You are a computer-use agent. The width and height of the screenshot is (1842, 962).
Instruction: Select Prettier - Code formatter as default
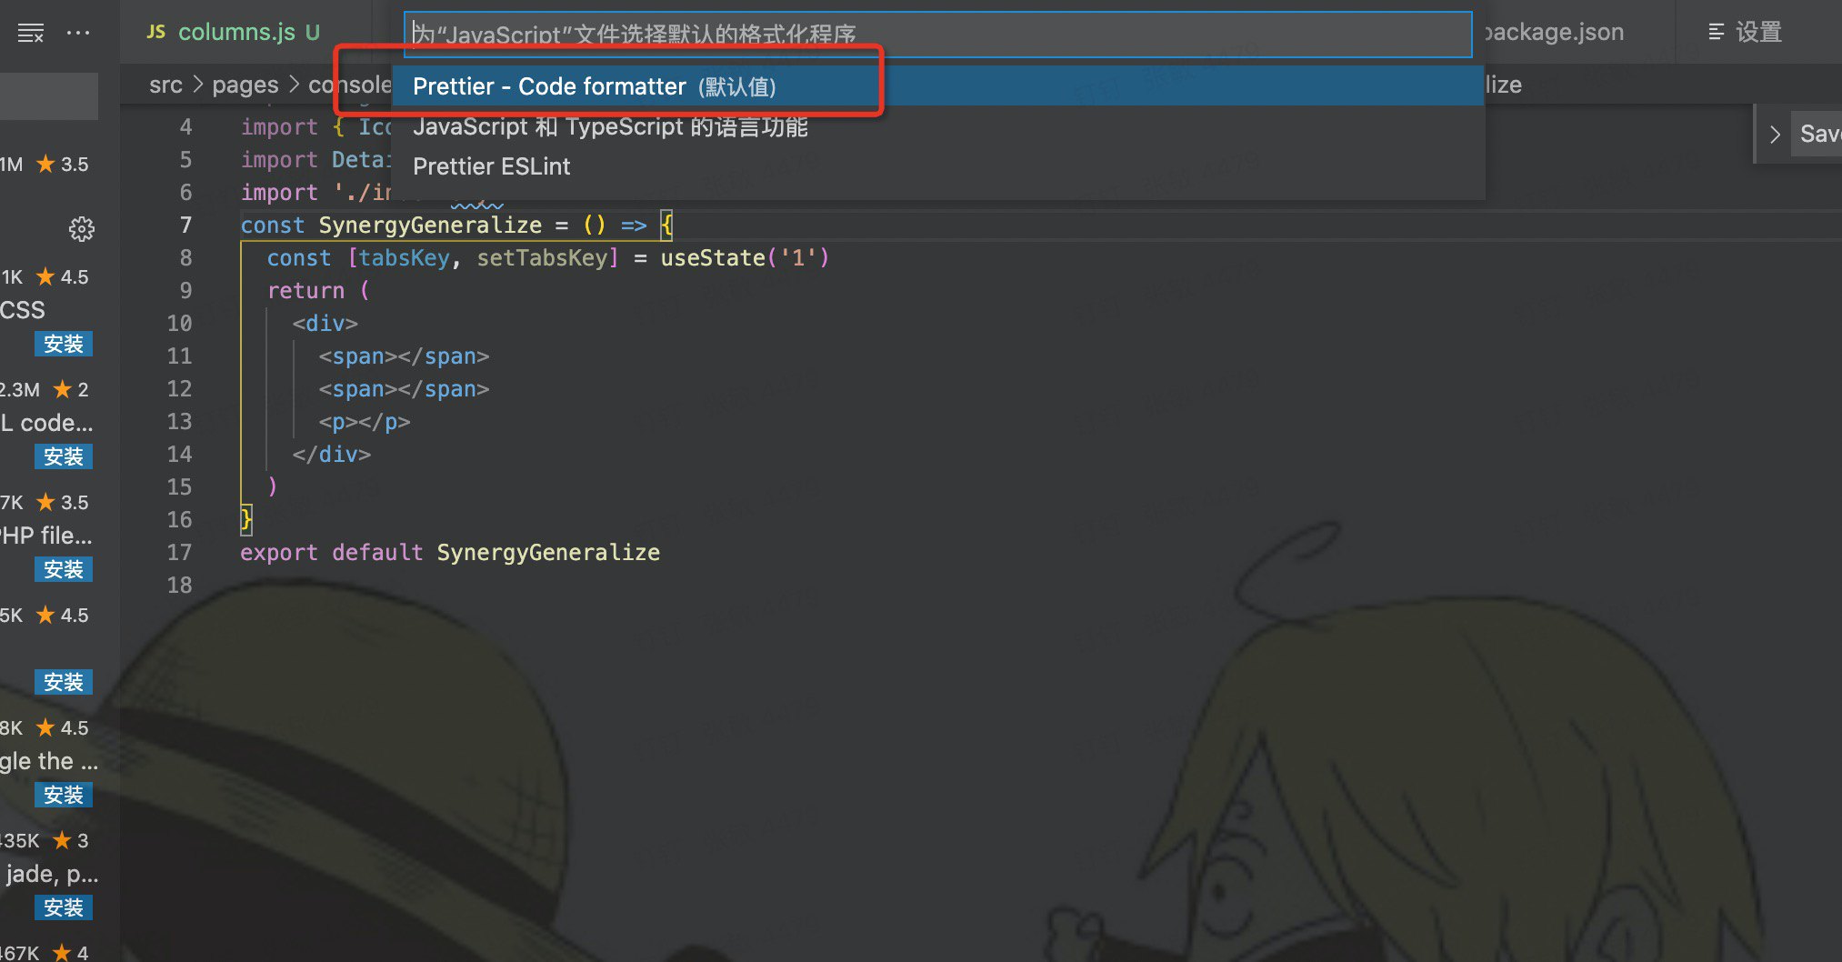[x=937, y=86]
